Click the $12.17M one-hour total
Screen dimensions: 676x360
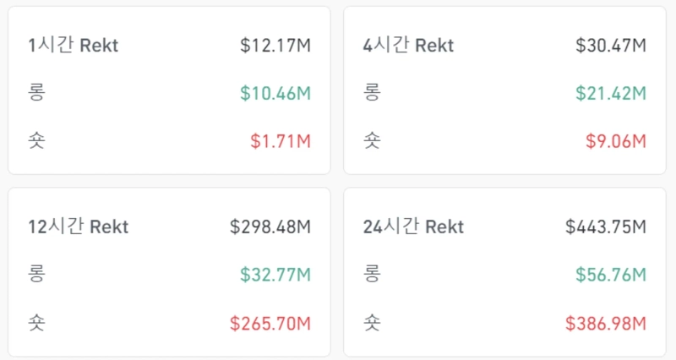pyautogui.click(x=275, y=46)
